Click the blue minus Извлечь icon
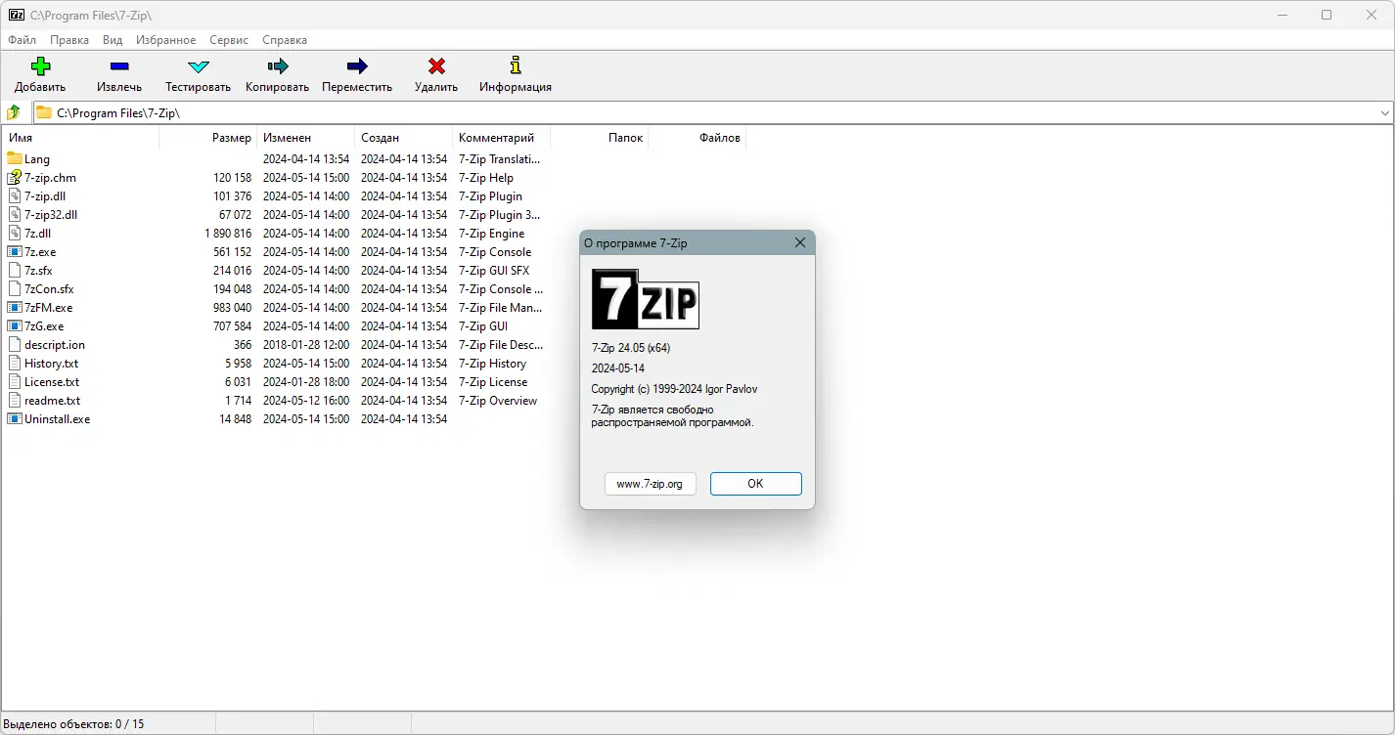 (119, 66)
